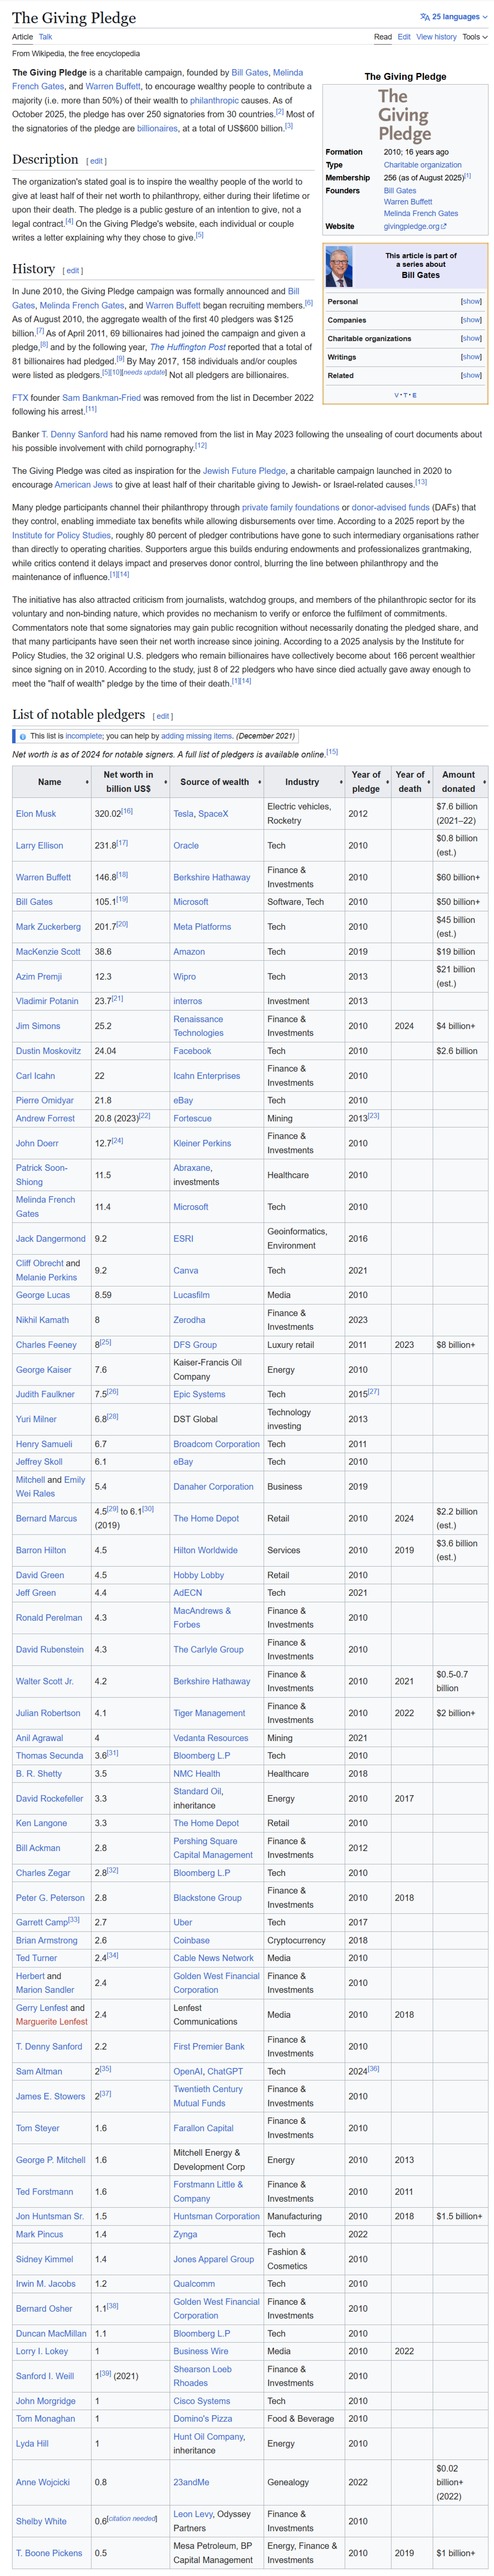
Task: Sort table by Year of pledge arrows
Action: click(387, 782)
